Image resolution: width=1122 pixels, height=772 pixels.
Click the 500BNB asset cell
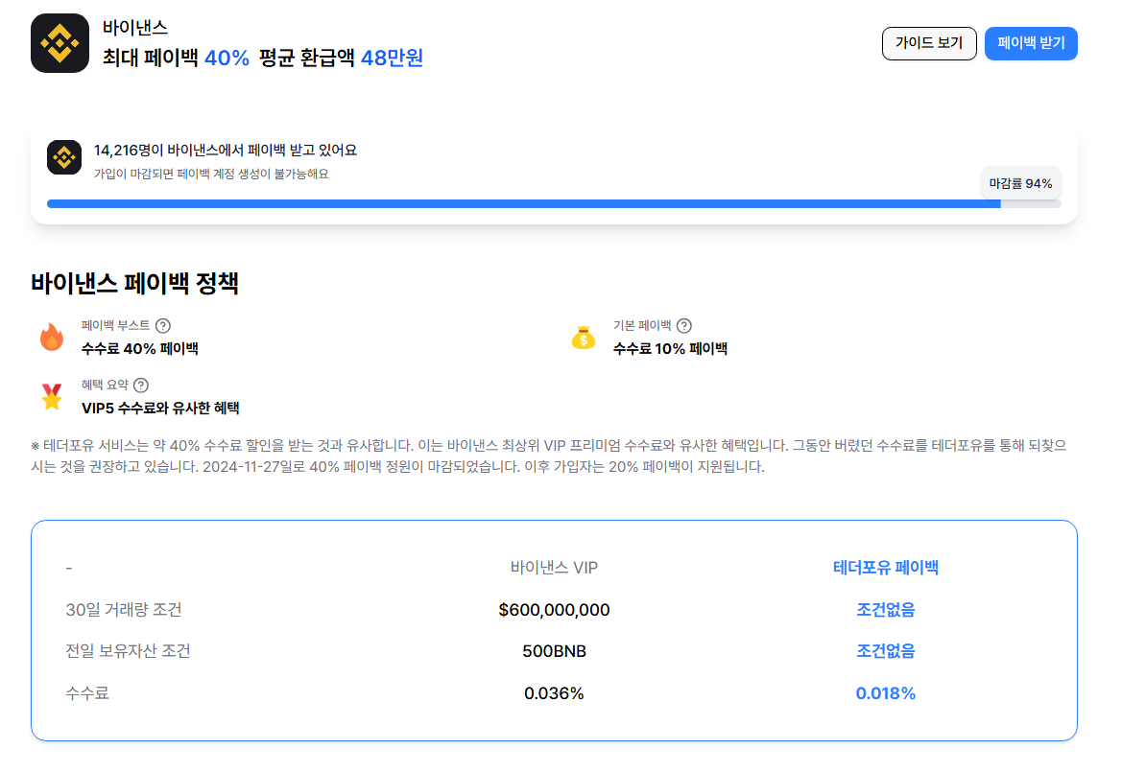554,651
